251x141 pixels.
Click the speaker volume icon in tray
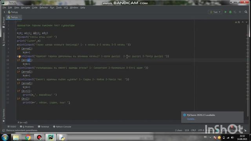233,137
